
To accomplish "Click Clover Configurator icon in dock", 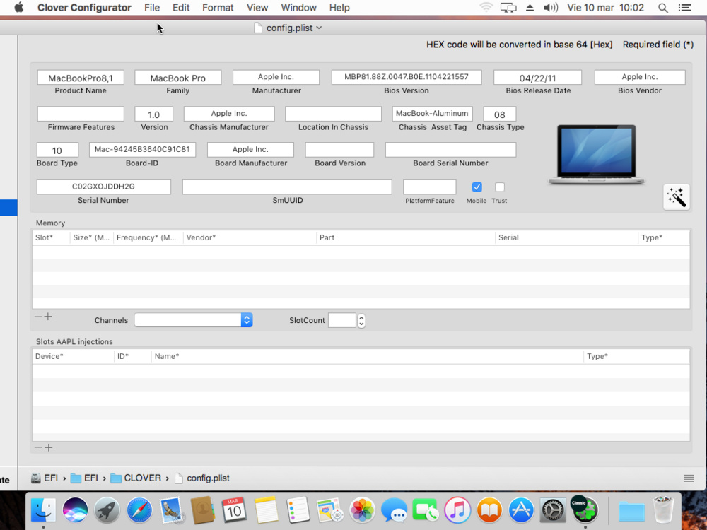I will 585,510.
